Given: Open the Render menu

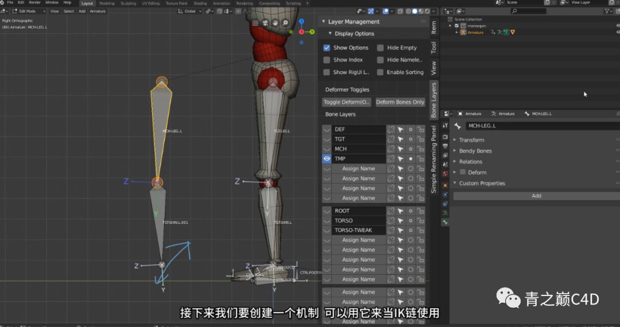Looking at the screenshot, I should (35, 3).
